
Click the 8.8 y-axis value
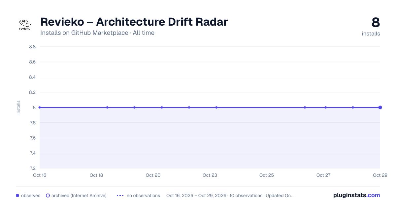click(32, 47)
